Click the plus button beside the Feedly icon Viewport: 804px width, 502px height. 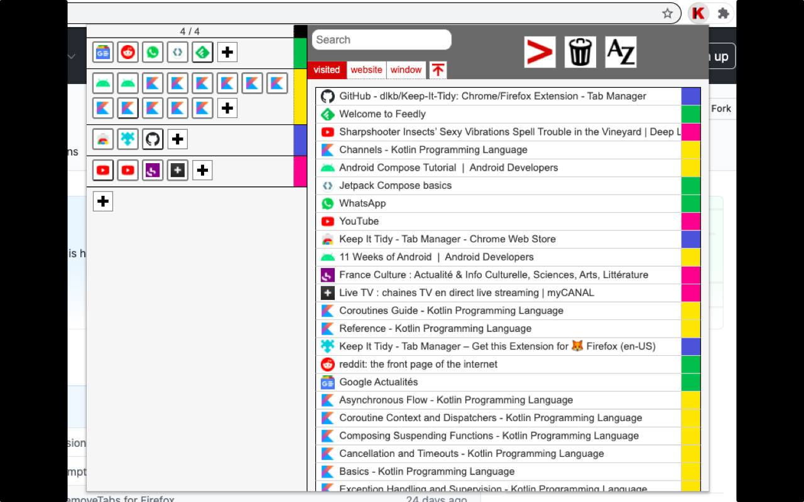(227, 52)
